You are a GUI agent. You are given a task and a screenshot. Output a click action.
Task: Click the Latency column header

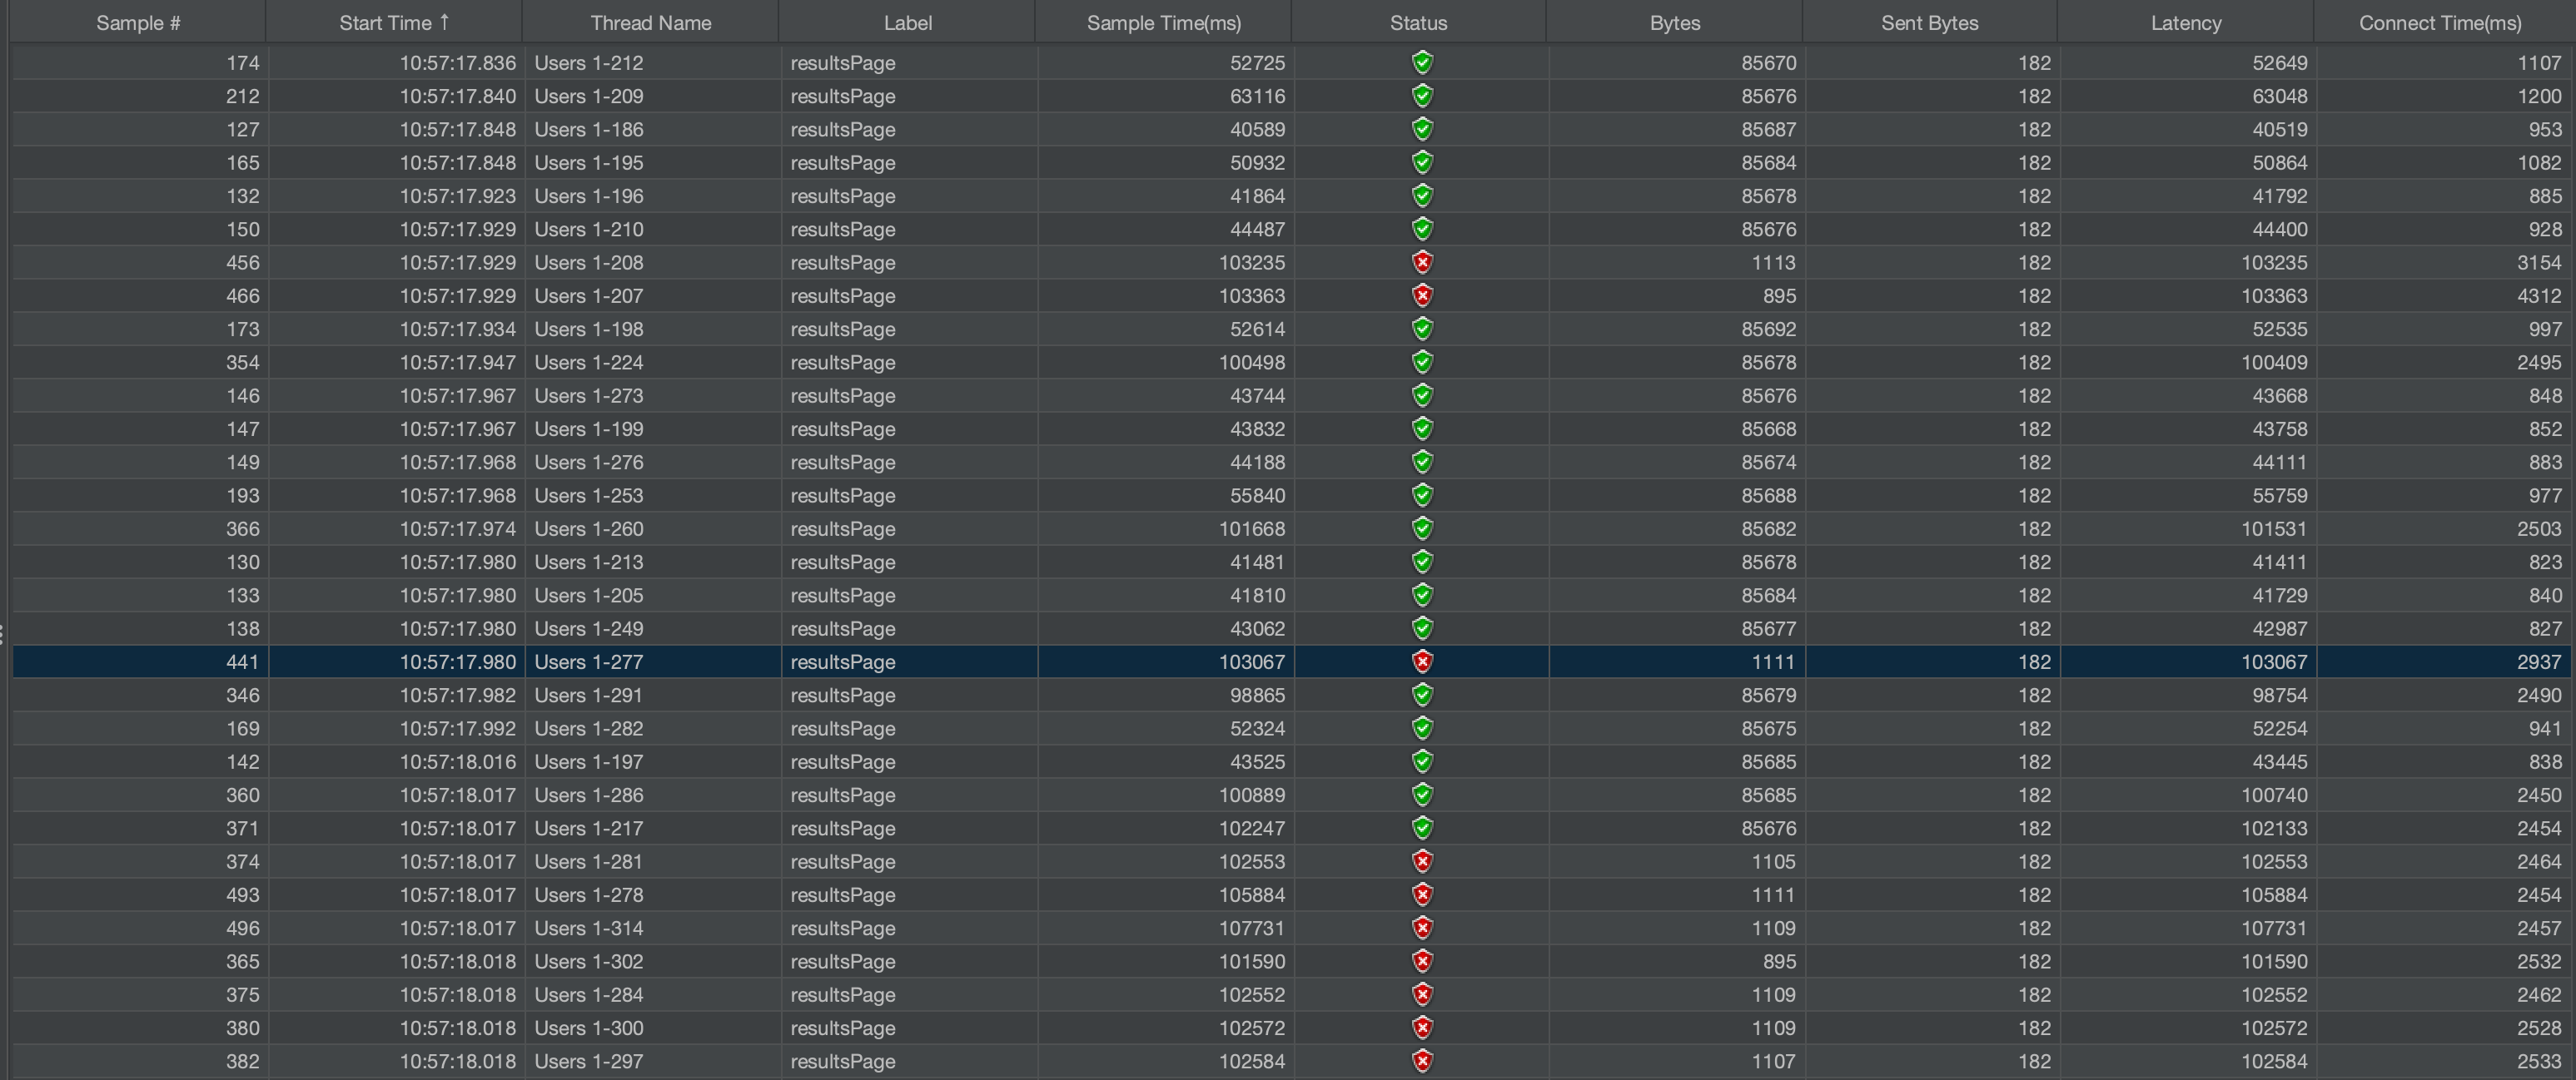tap(2185, 23)
